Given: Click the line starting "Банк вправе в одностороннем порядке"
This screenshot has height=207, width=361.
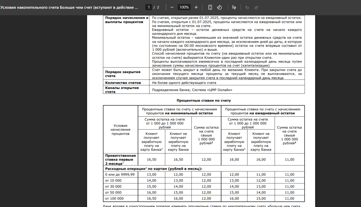Looking at the screenshot, I should (202, 206).
